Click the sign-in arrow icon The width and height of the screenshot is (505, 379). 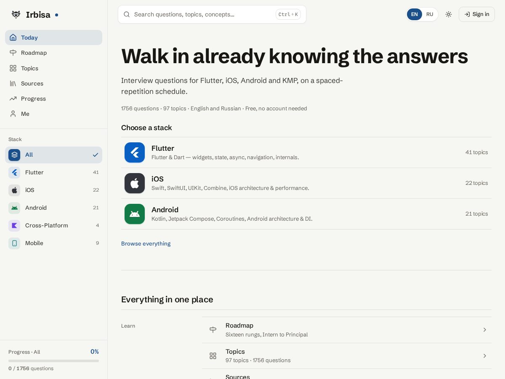(467, 14)
